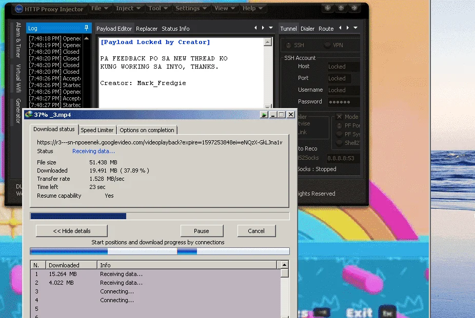The width and height of the screenshot is (475, 318).
Task: Click the Downloaded column header
Action: click(x=71, y=265)
